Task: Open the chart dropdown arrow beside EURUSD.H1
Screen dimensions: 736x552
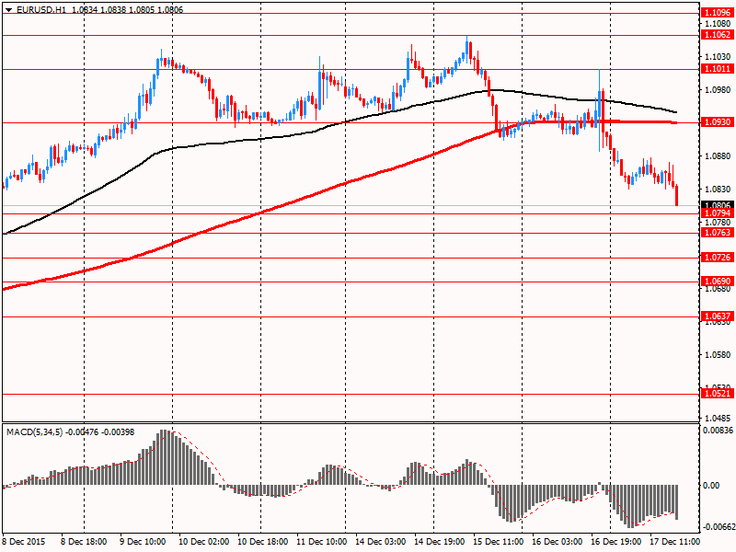Action: 8,9
